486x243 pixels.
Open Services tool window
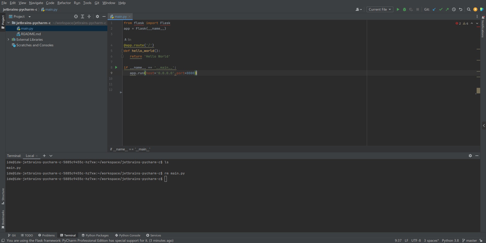154,235
